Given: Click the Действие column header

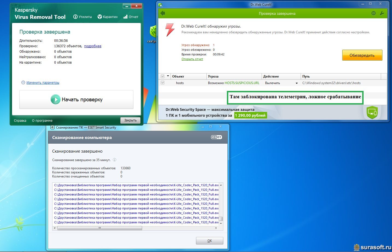Looking at the screenshot, I should tap(281, 76).
